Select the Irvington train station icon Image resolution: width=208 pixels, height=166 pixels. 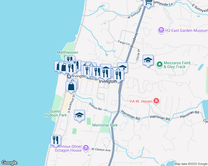69,76
